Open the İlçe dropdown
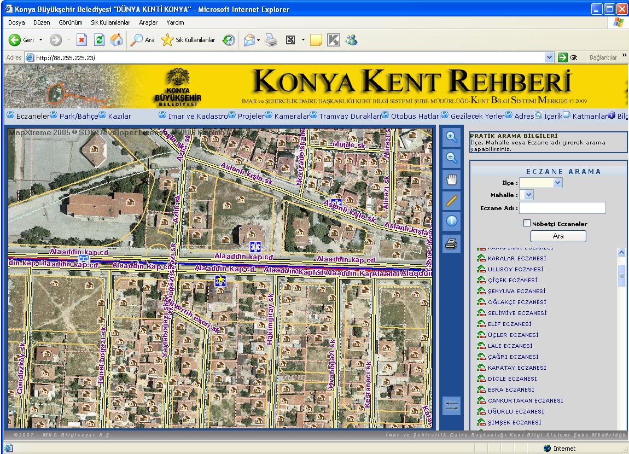Image resolution: width=629 pixels, height=454 pixels. (540, 183)
